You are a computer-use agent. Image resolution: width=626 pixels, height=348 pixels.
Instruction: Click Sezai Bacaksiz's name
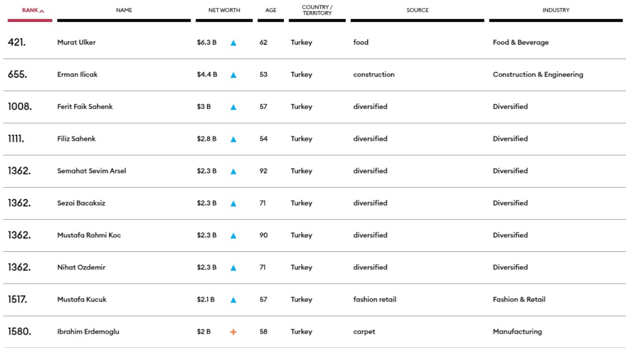pos(81,203)
